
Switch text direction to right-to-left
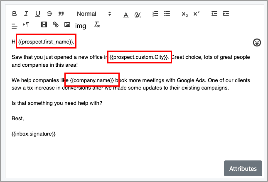(x=26, y=25)
